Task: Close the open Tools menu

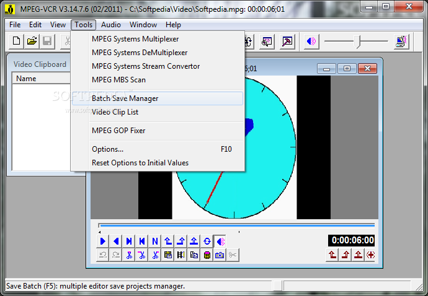Action: click(84, 25)
